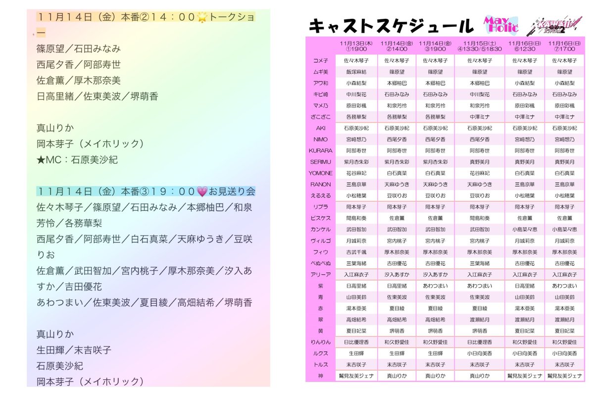Click 渡瀬結月 in the ⑦17:00 column
594x396 pixels.
(565, 320)
